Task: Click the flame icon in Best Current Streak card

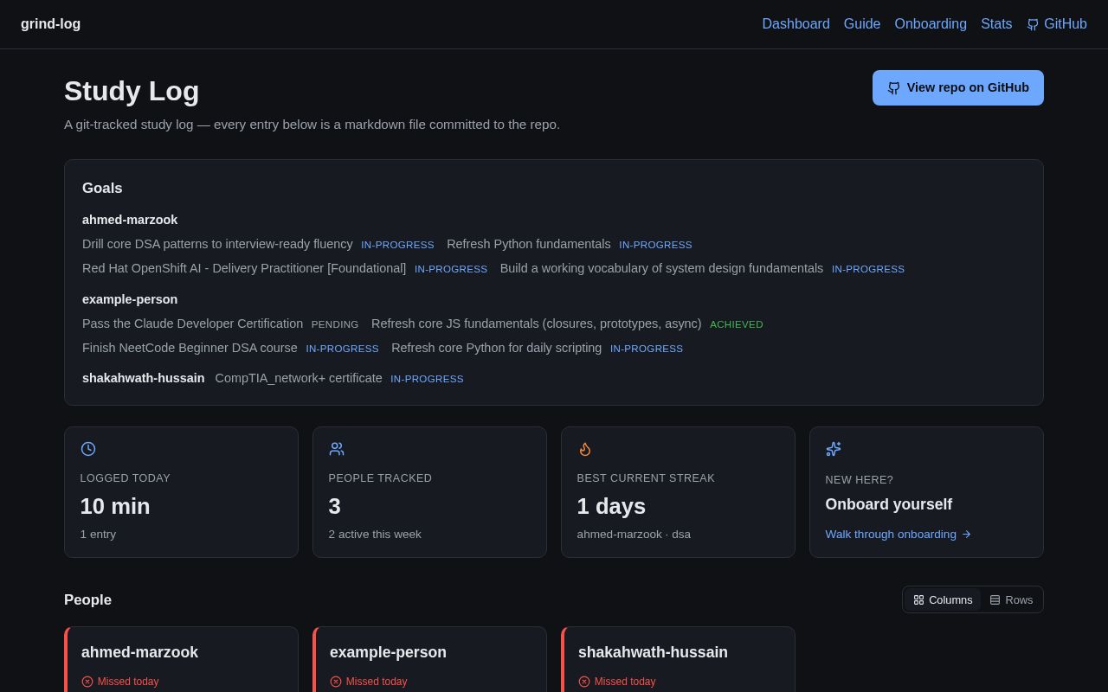Action: click(585, 449)
